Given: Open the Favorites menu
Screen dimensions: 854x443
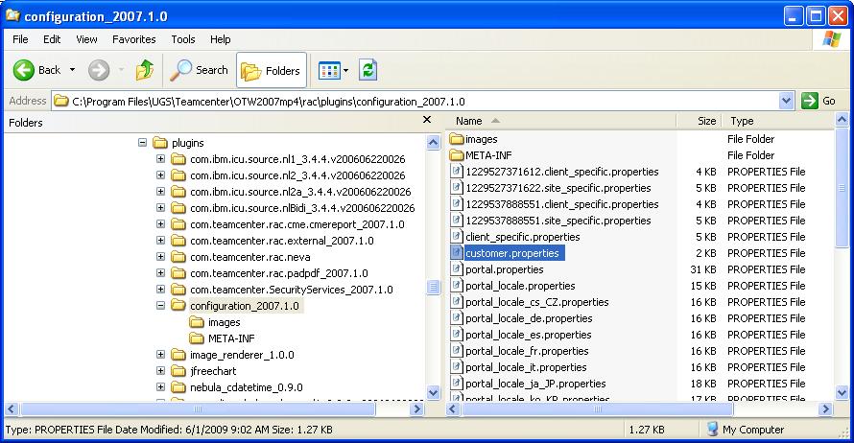Looking at the screenshot, I should click(134, 39).
